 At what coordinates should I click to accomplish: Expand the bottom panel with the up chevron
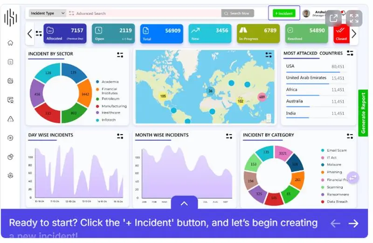(x=184, y=203)
